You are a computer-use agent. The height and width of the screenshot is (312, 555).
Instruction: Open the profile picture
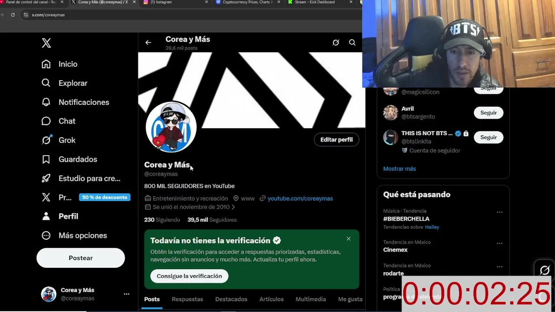pyautogui.click(x=171, y=127)
